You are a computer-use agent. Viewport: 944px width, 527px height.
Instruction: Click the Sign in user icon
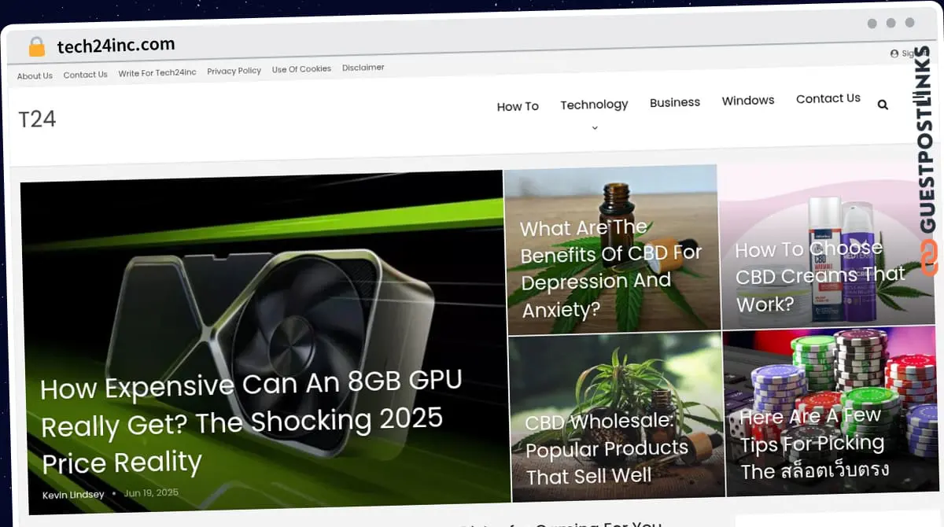click(x=894, y=53)
